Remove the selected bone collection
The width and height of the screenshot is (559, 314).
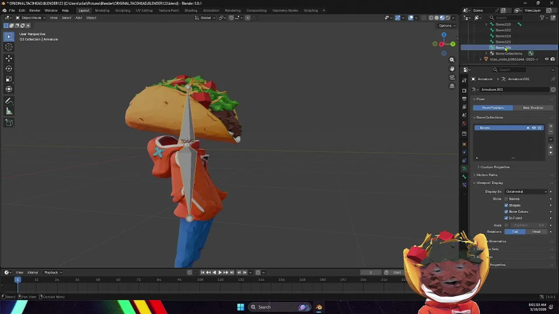coord(551,132)
